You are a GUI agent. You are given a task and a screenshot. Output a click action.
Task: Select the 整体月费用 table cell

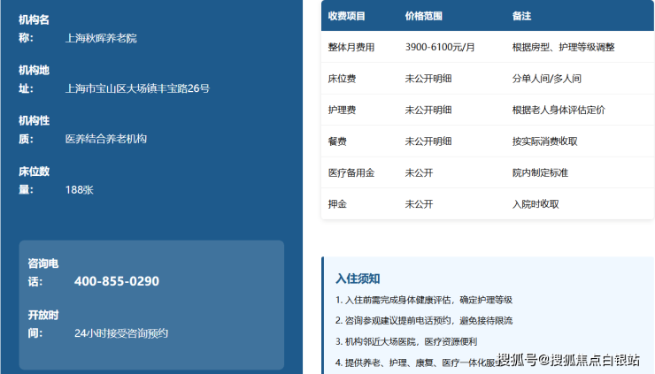[351, 47]
